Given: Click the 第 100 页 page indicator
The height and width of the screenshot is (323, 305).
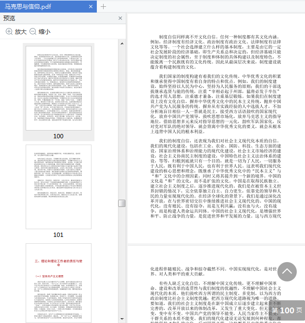Looking at the screenshot, I should 287,310.
